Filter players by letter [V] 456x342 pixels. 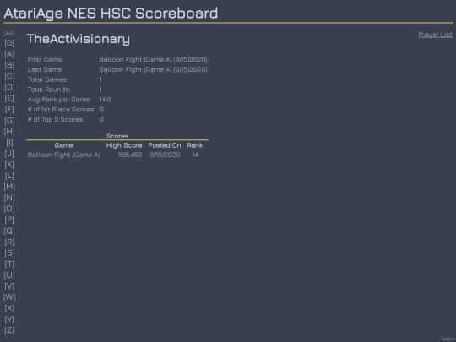[x=9, y=286]
